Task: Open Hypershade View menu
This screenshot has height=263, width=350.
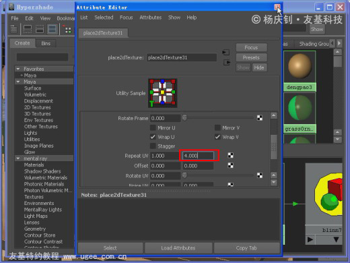Action: tap(45, 18)
